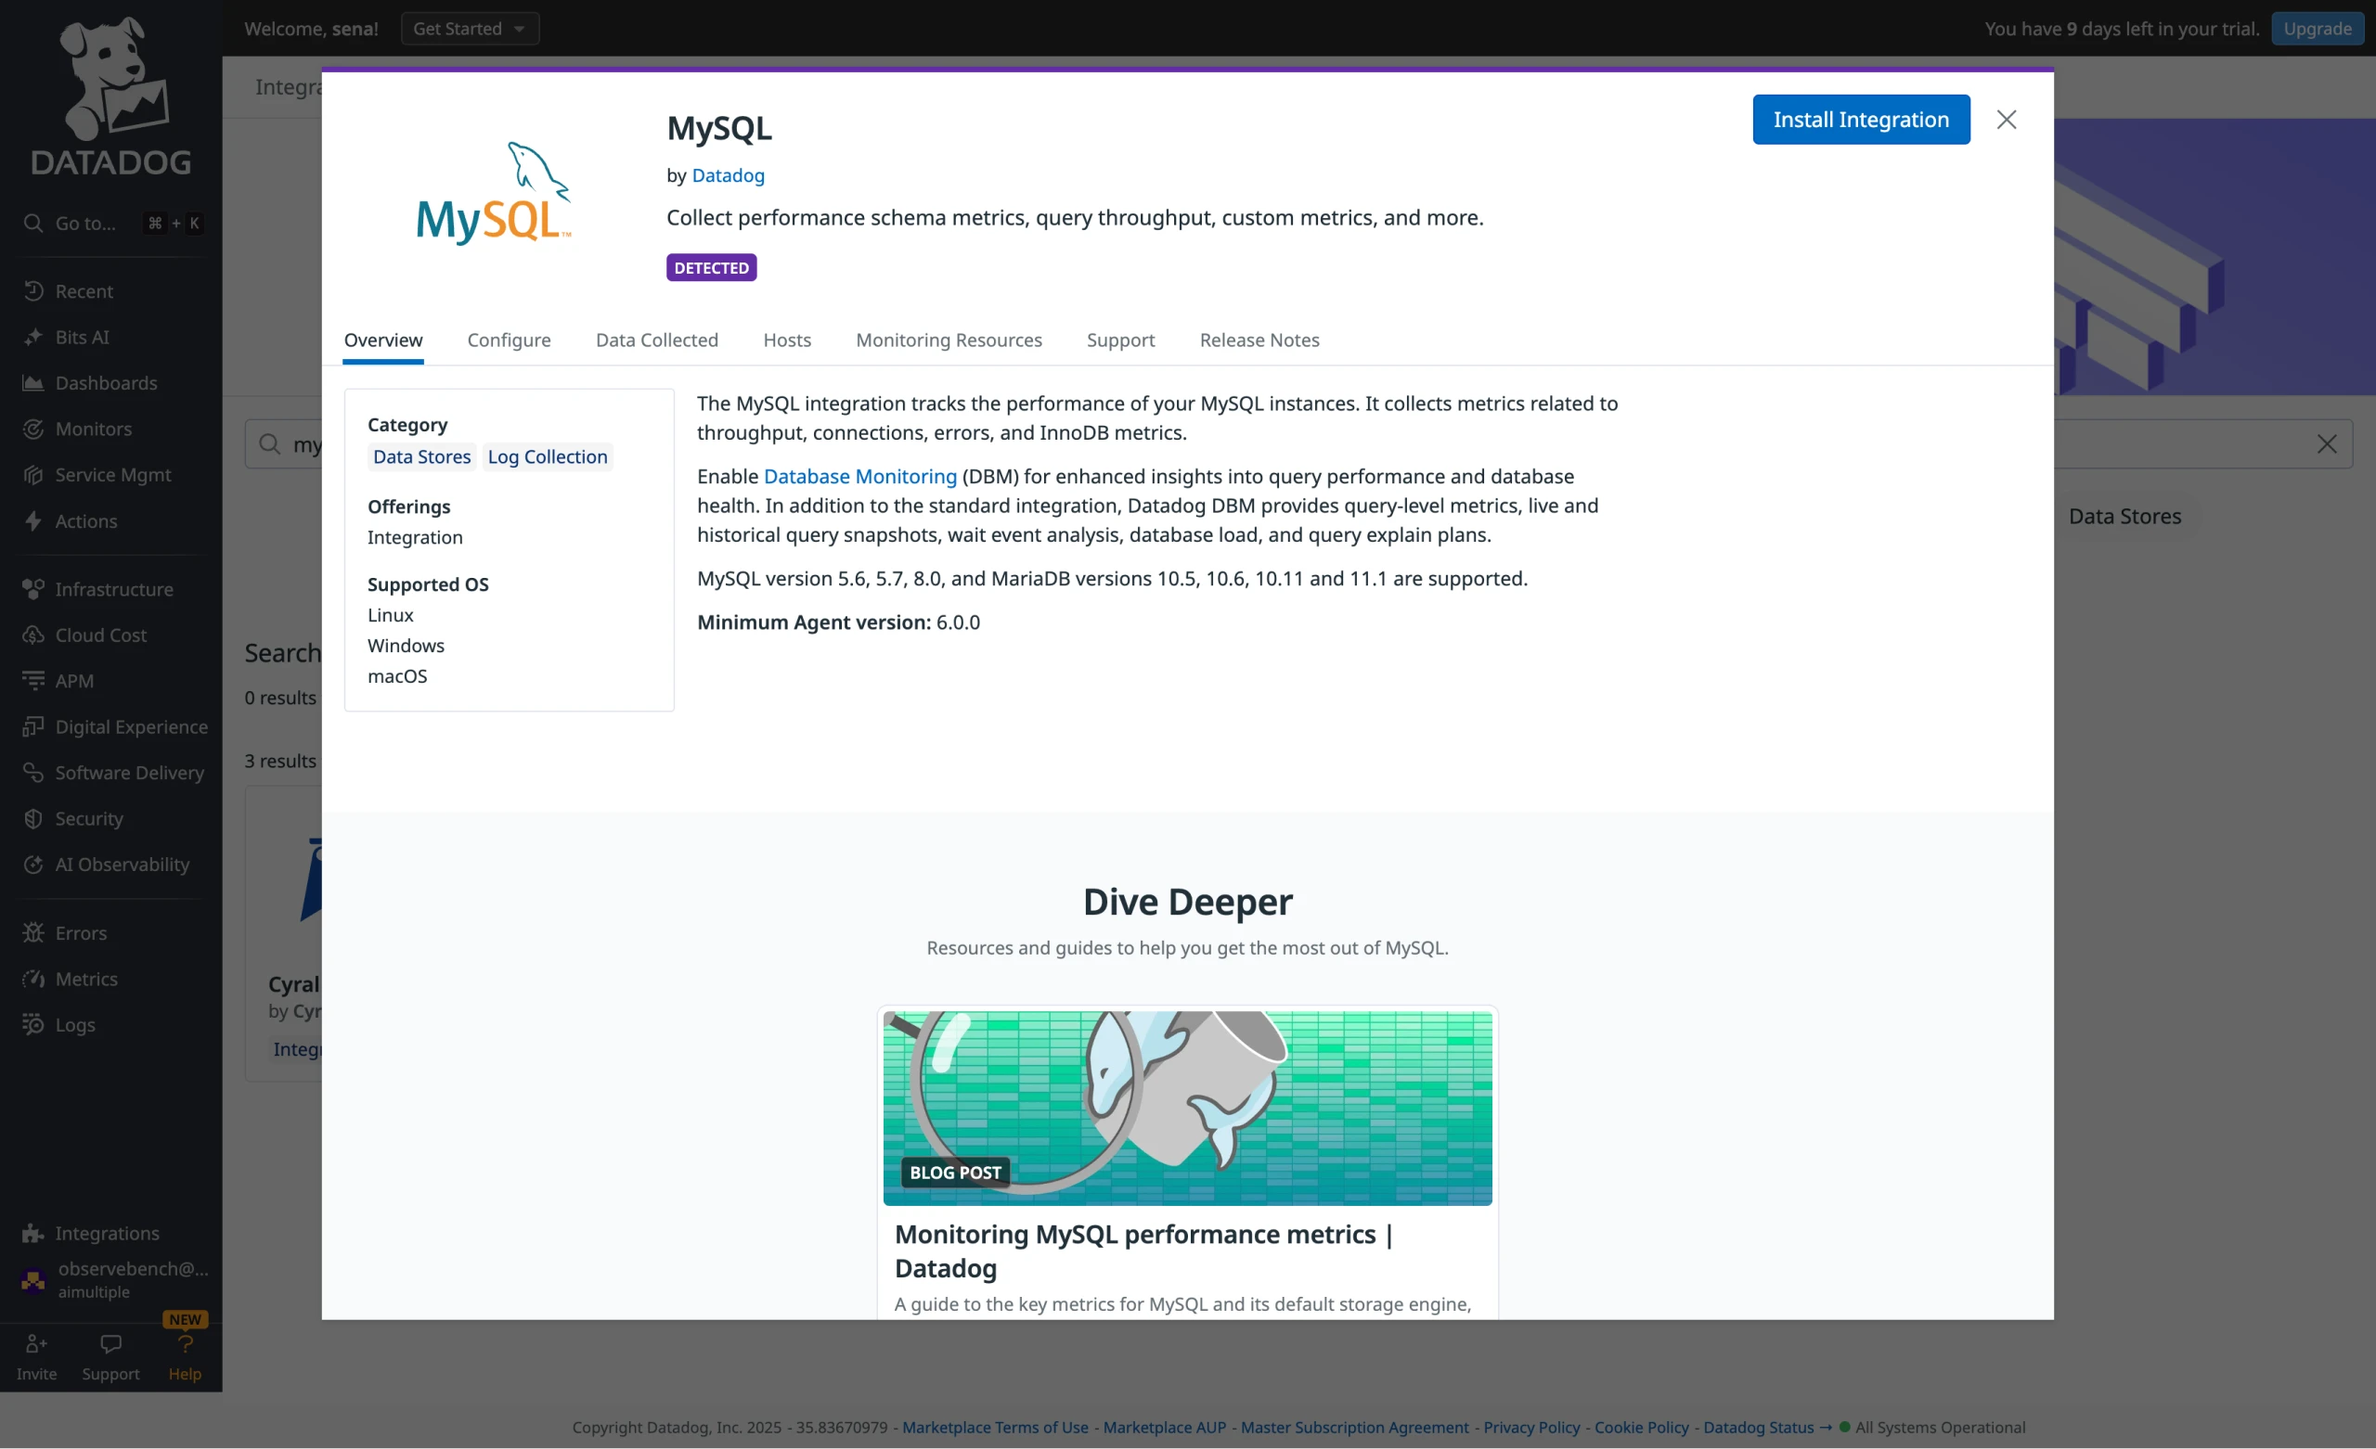Open the Database Monitoring link
Image resolution: width=2376 pixels, height=1449 pixels.
click(x=860, y=476)
